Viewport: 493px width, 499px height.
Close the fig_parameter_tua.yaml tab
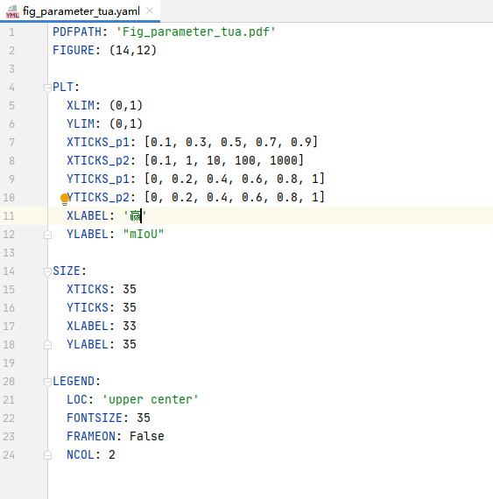click(150, 11)
